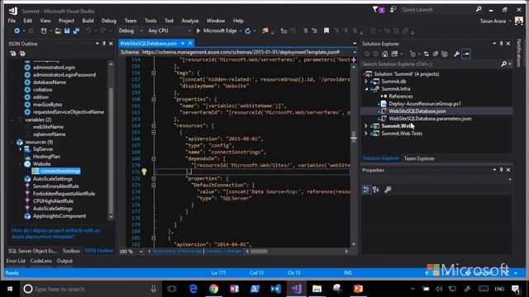Switch to the Team Explorer tab
This screenshot has height=297, width=529.
(x=419, y=158)
